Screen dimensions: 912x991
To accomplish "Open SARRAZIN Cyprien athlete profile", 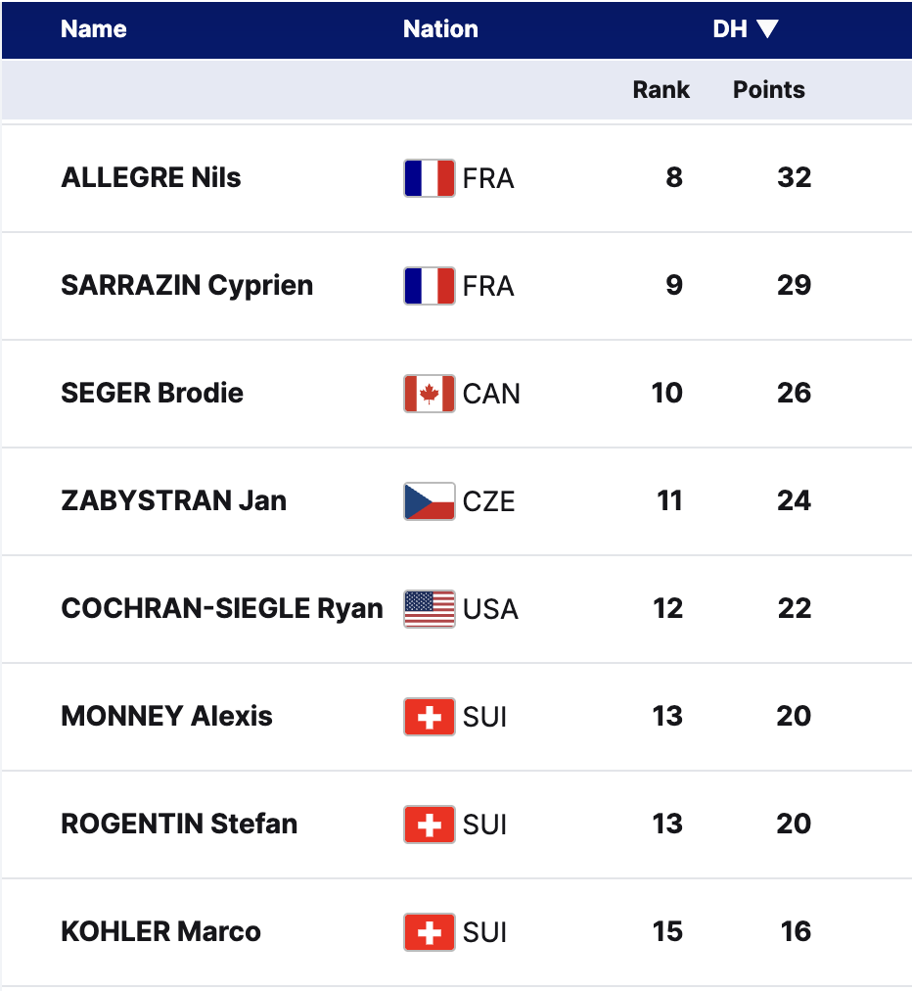I will tap(187, 286).
